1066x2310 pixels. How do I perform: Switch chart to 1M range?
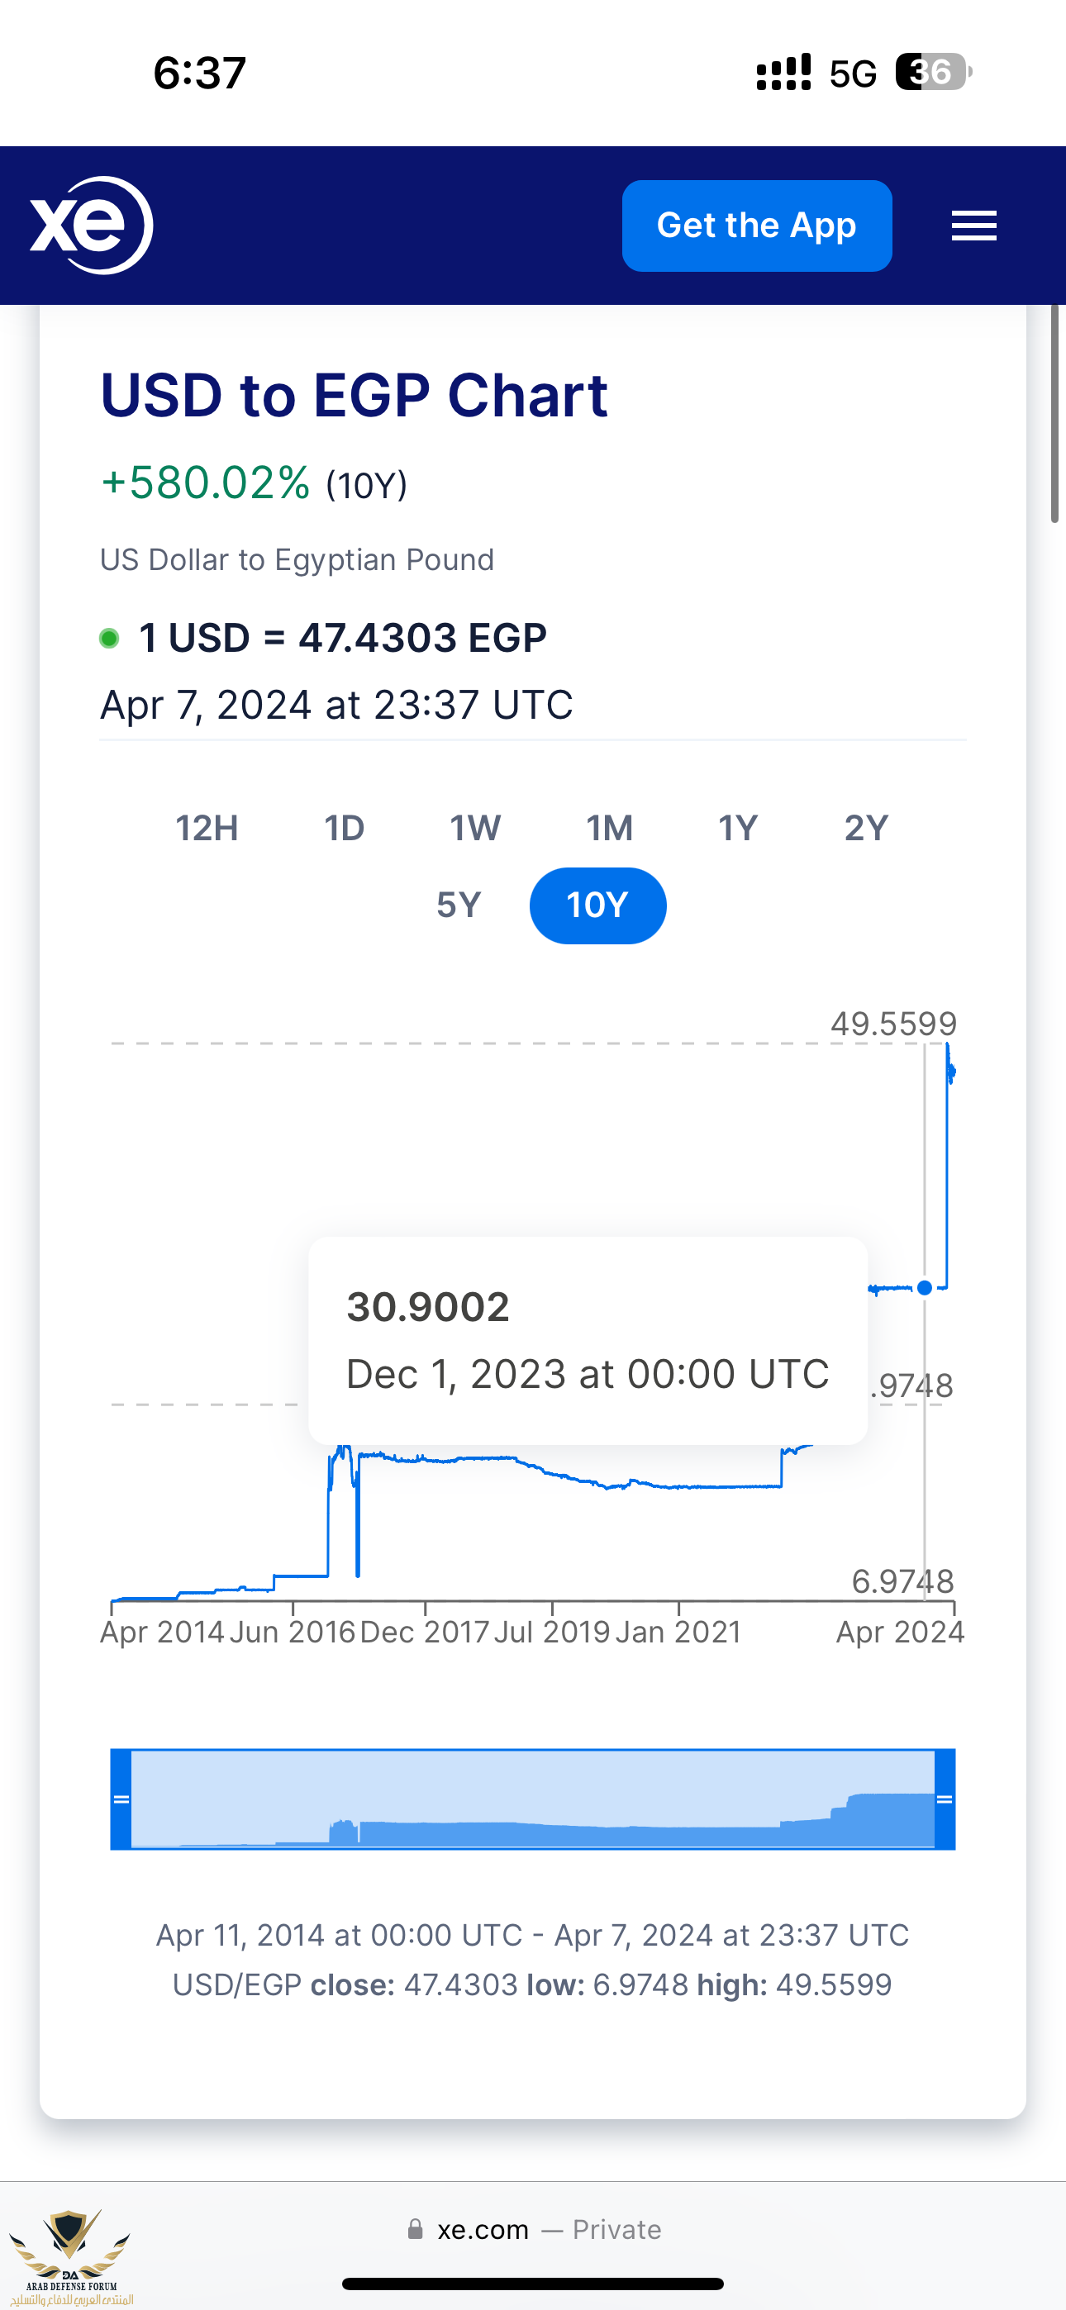pos(609,828)
